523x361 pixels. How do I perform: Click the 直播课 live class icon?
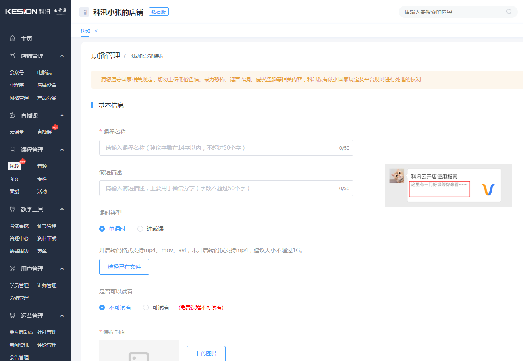pos(12,115)
